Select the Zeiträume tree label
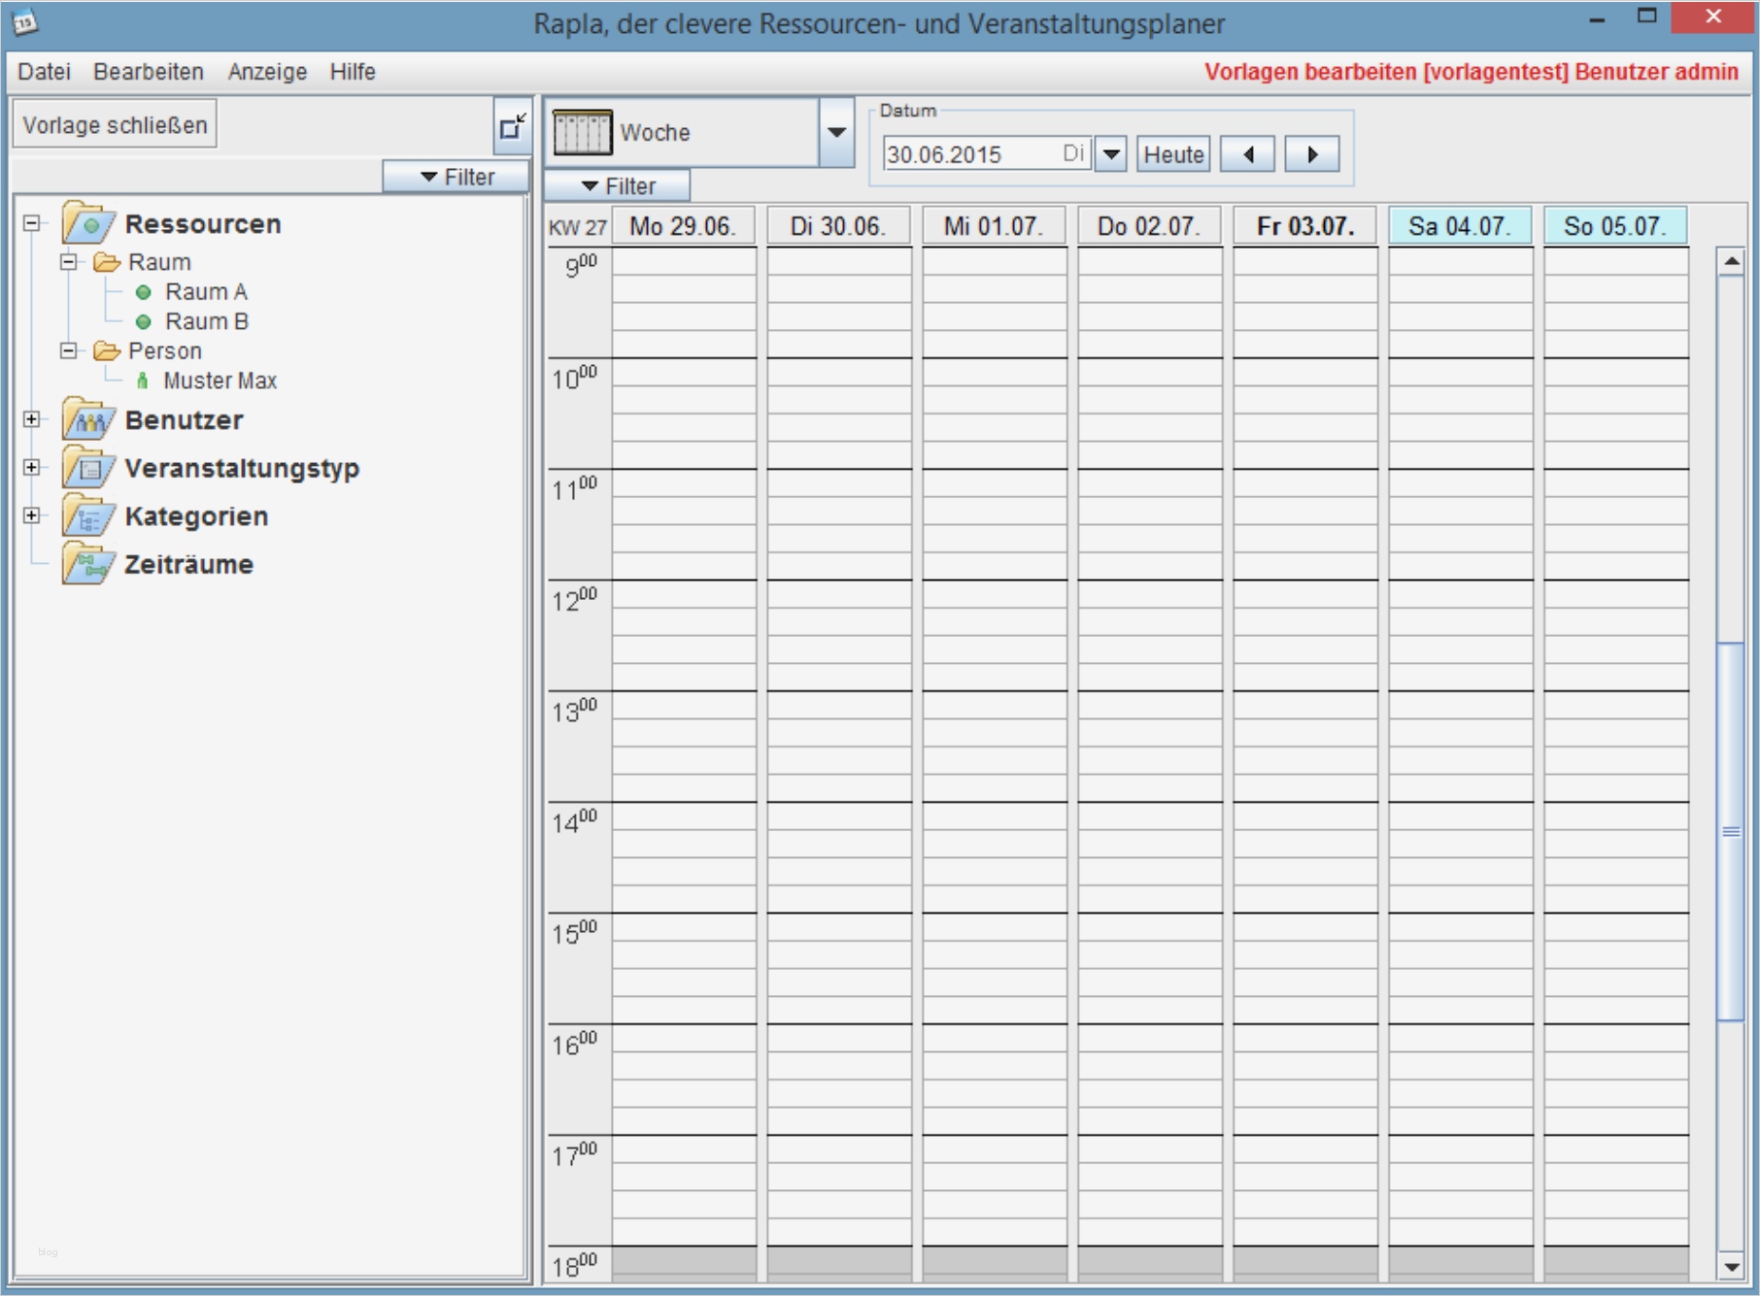 188,564
